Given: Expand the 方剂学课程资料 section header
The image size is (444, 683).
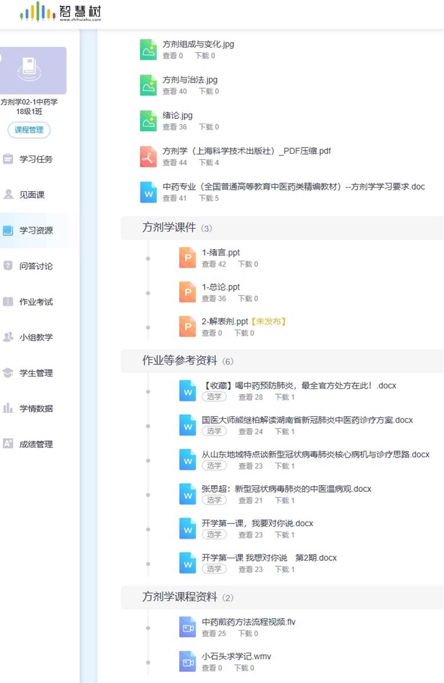Looking at the screenshot, I should [x=179, y=597].
